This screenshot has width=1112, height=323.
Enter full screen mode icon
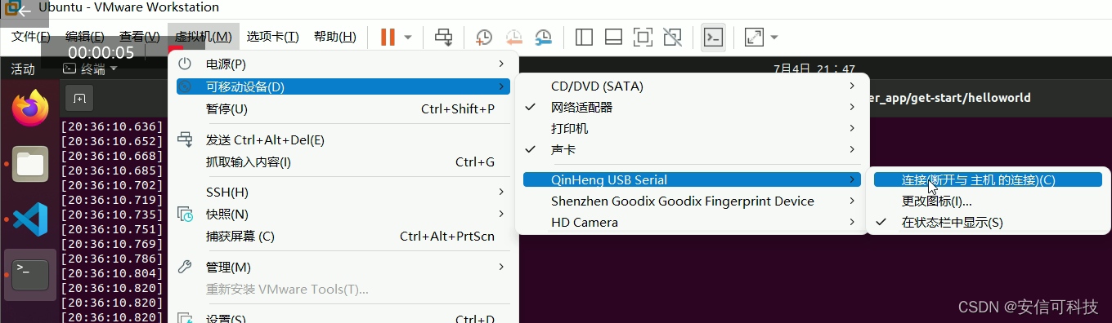643,37
